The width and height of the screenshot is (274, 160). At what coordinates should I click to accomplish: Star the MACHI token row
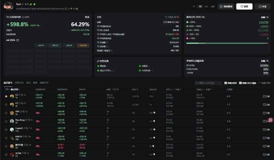(x=6, y=138)
